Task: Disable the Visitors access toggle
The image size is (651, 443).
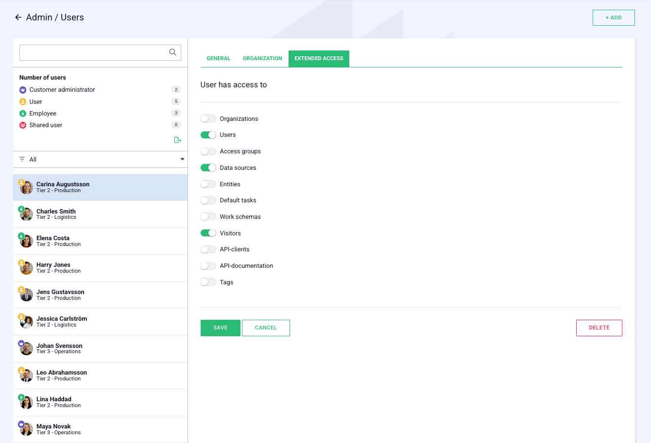Action: click(x=208, y=233)
